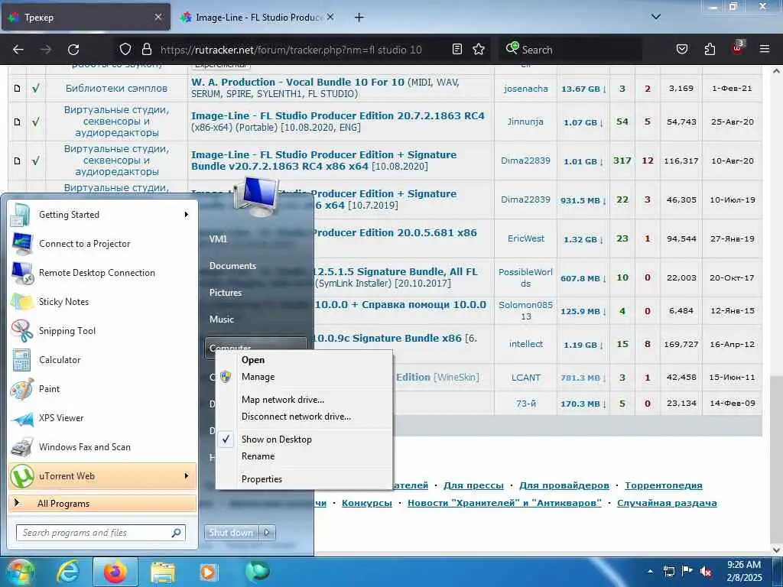Image resolution: width=783 pixels, height=587 pixels.
Task: Open Windows Fax and Scan
Action: [102, 446]
